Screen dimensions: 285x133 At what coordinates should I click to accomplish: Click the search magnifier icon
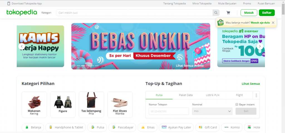coord(216,13)
